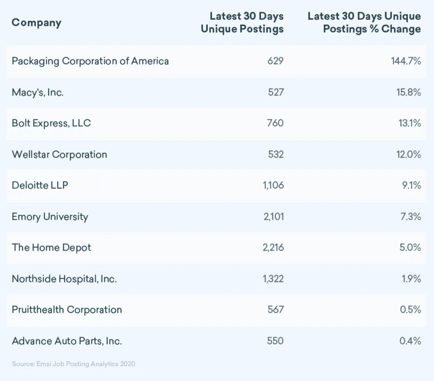Viewport: 434px width, 381px height.
Task: Click Macy's 15.8% change value
Action: pyautogui.click(x=408, y=92)
